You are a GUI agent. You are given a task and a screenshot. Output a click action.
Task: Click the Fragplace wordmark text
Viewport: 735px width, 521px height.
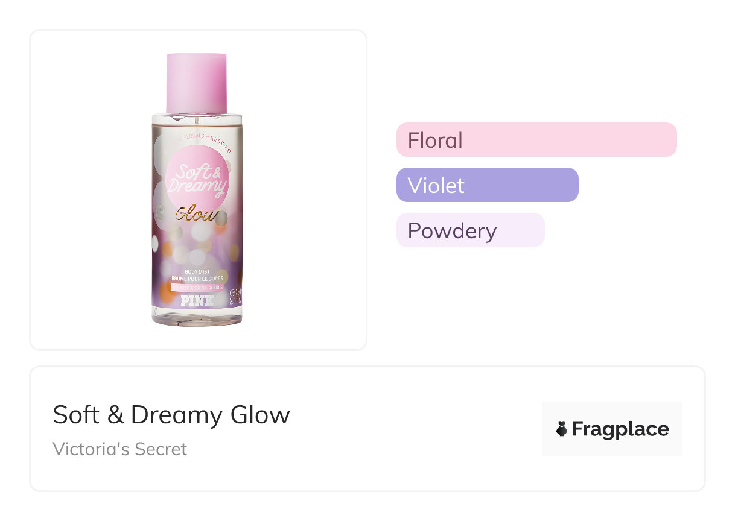620,429
